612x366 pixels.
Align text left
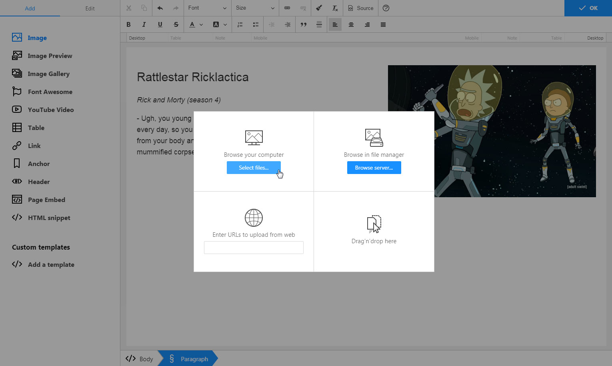(335, 24)
